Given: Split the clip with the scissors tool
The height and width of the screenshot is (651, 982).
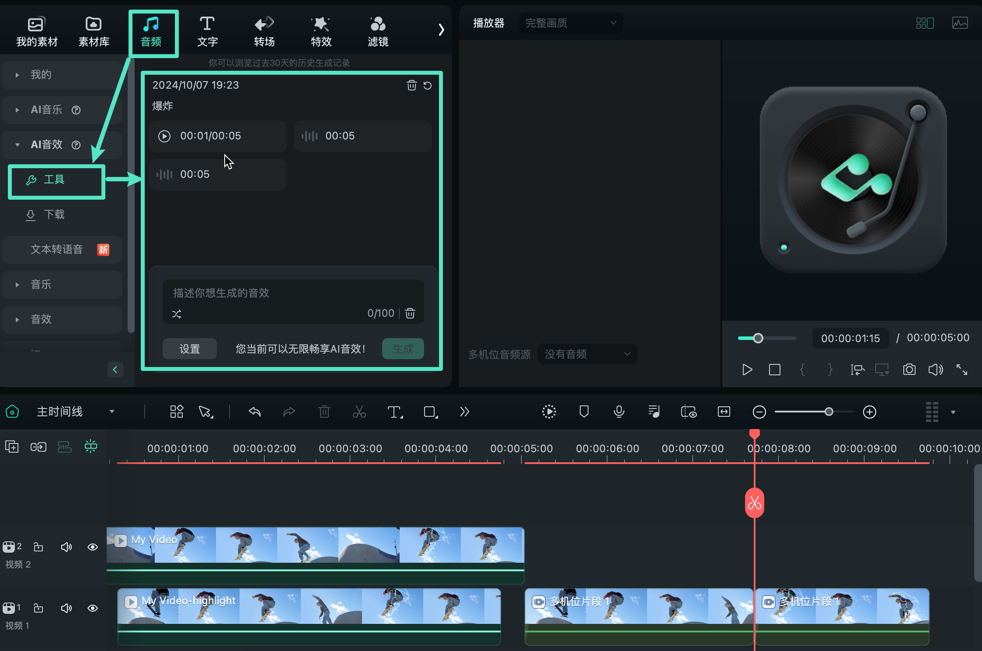Looking at the screenshot, I should [359, 412].
